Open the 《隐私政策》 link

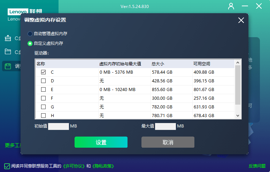(103, 166)
